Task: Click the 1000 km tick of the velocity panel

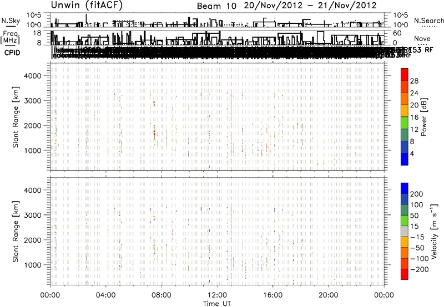Action: click(33, 265)
